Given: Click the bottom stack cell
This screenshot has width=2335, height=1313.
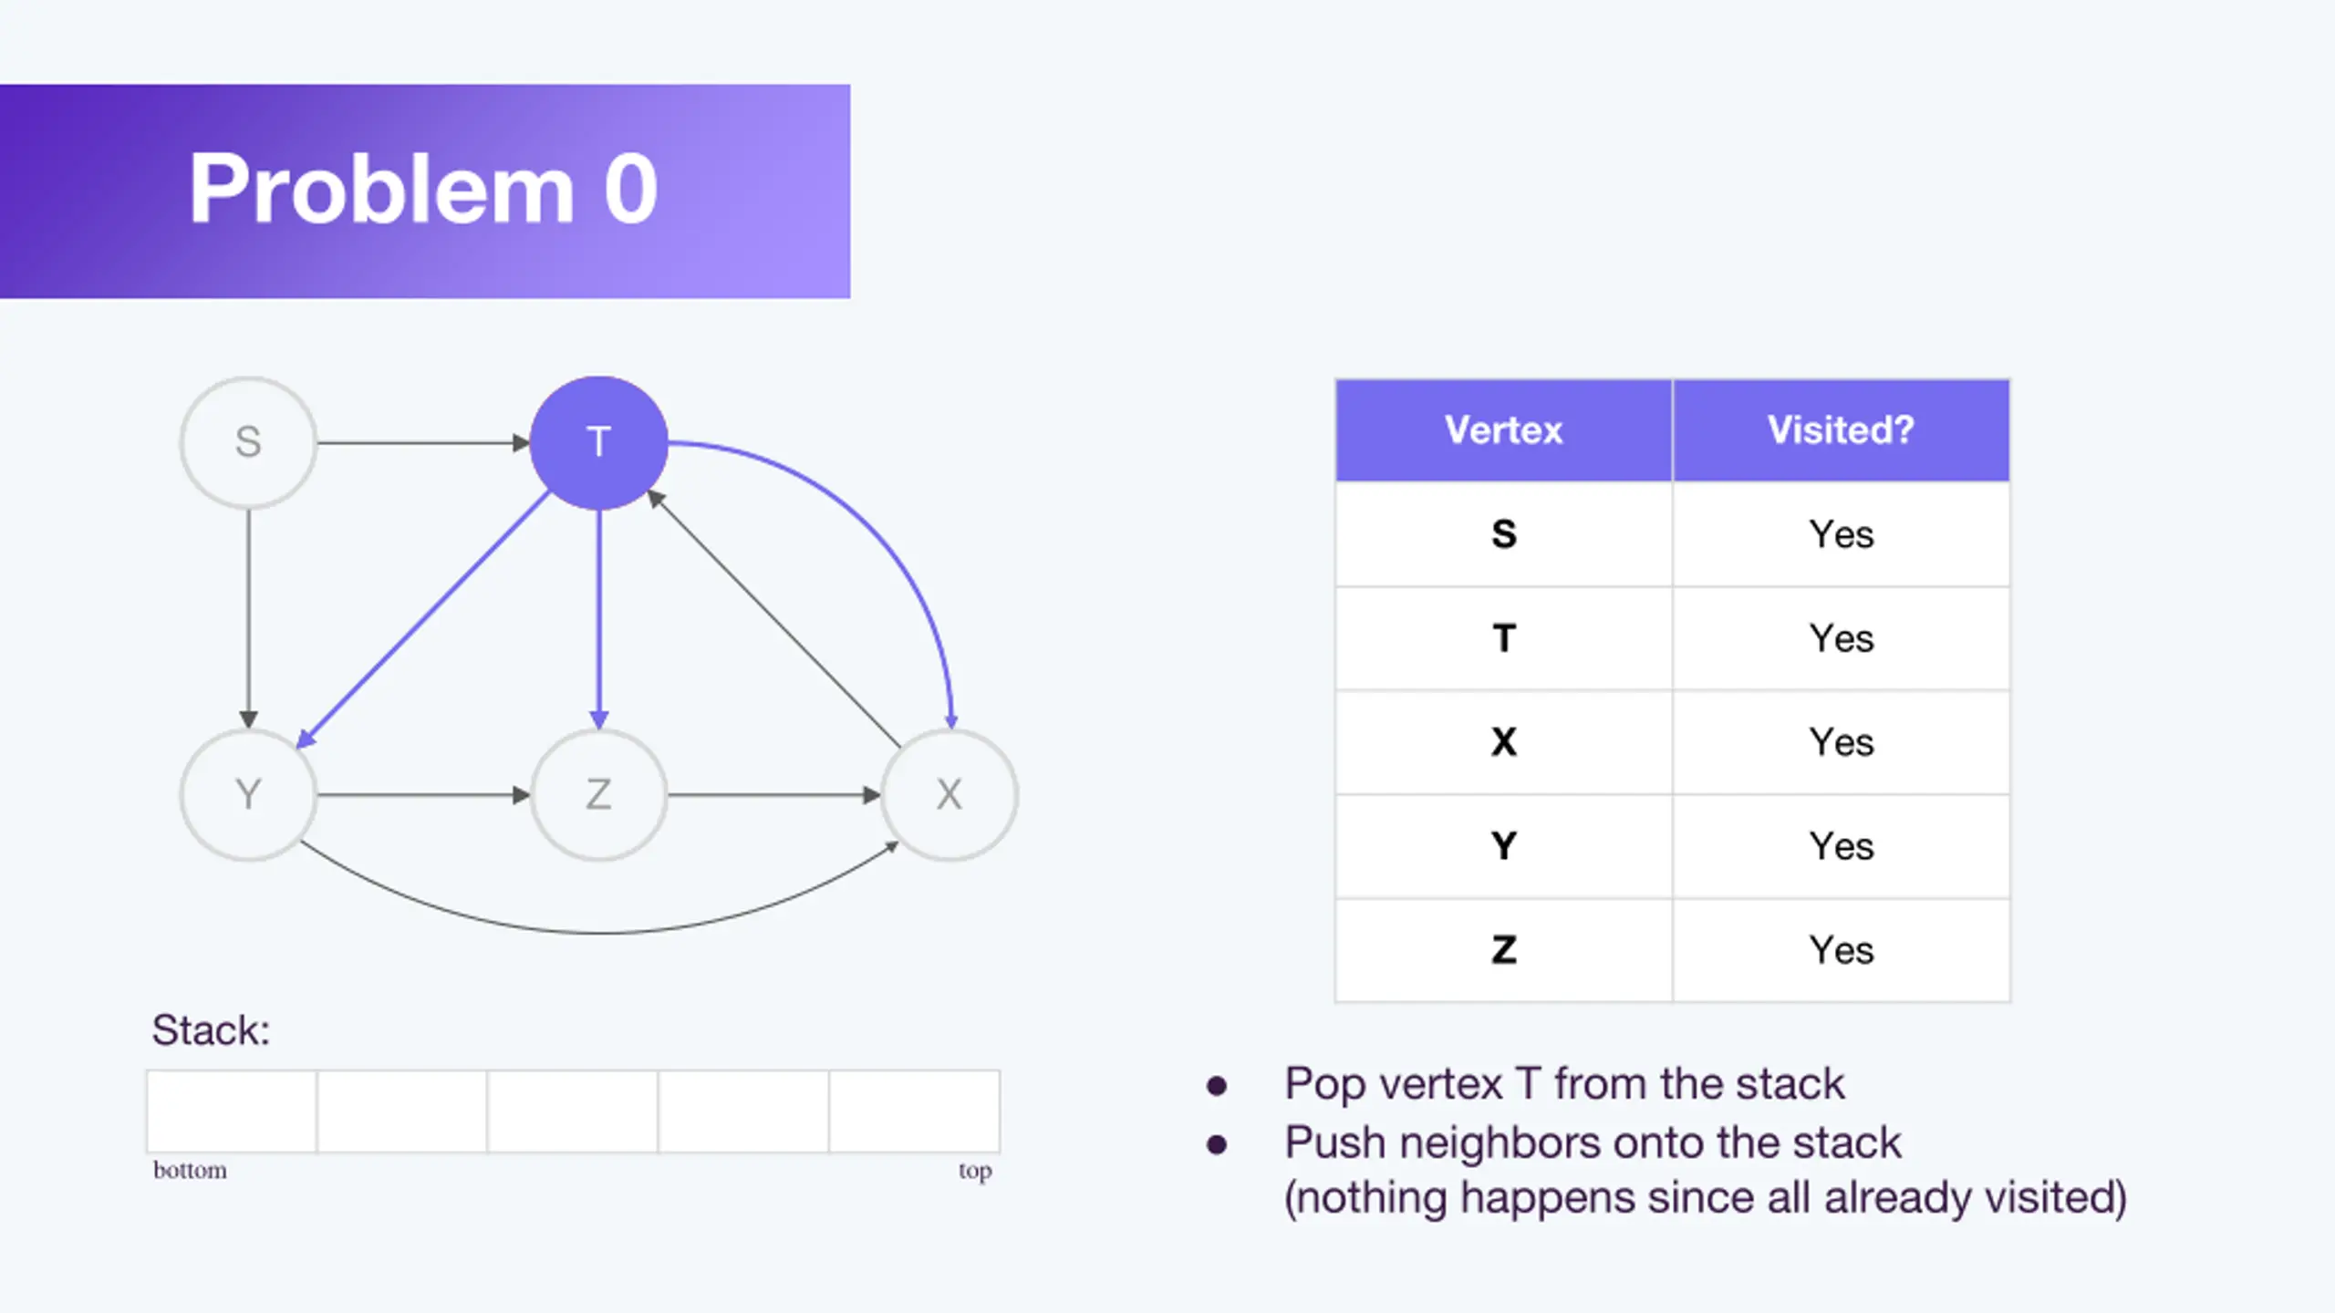Looking at the screenshot, I should [x=232, y=1111].
